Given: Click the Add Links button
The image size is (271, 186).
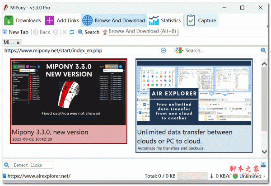Looking at the screenshot, I should point(62,20).
